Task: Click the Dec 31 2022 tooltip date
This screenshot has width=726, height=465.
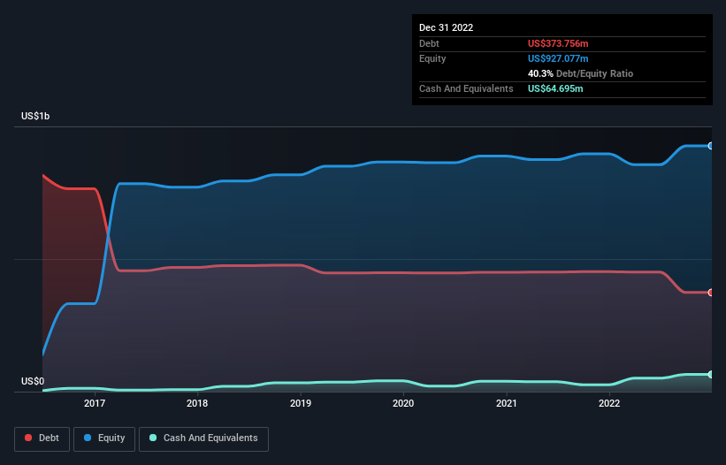Action: [446, 27]
